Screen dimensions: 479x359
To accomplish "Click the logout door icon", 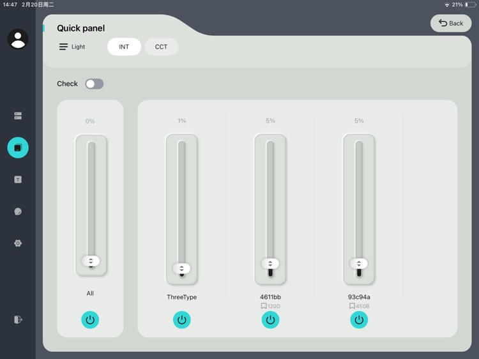I will click(x=18, y=319).
